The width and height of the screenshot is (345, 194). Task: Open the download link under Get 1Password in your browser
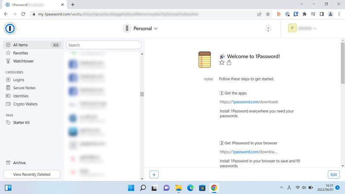coord(248,152)
